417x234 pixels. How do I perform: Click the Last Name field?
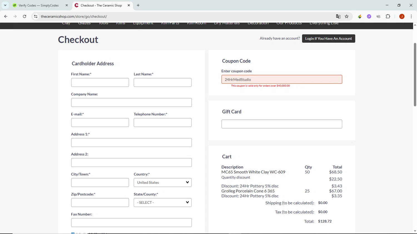coord(163,82)
